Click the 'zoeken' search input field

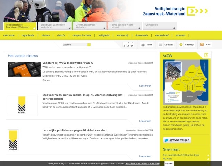pos(75,45)
